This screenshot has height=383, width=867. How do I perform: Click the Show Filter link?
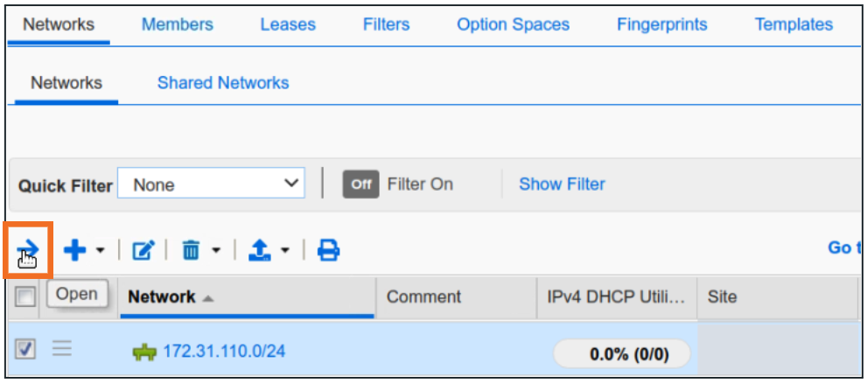tap(562, 185)
